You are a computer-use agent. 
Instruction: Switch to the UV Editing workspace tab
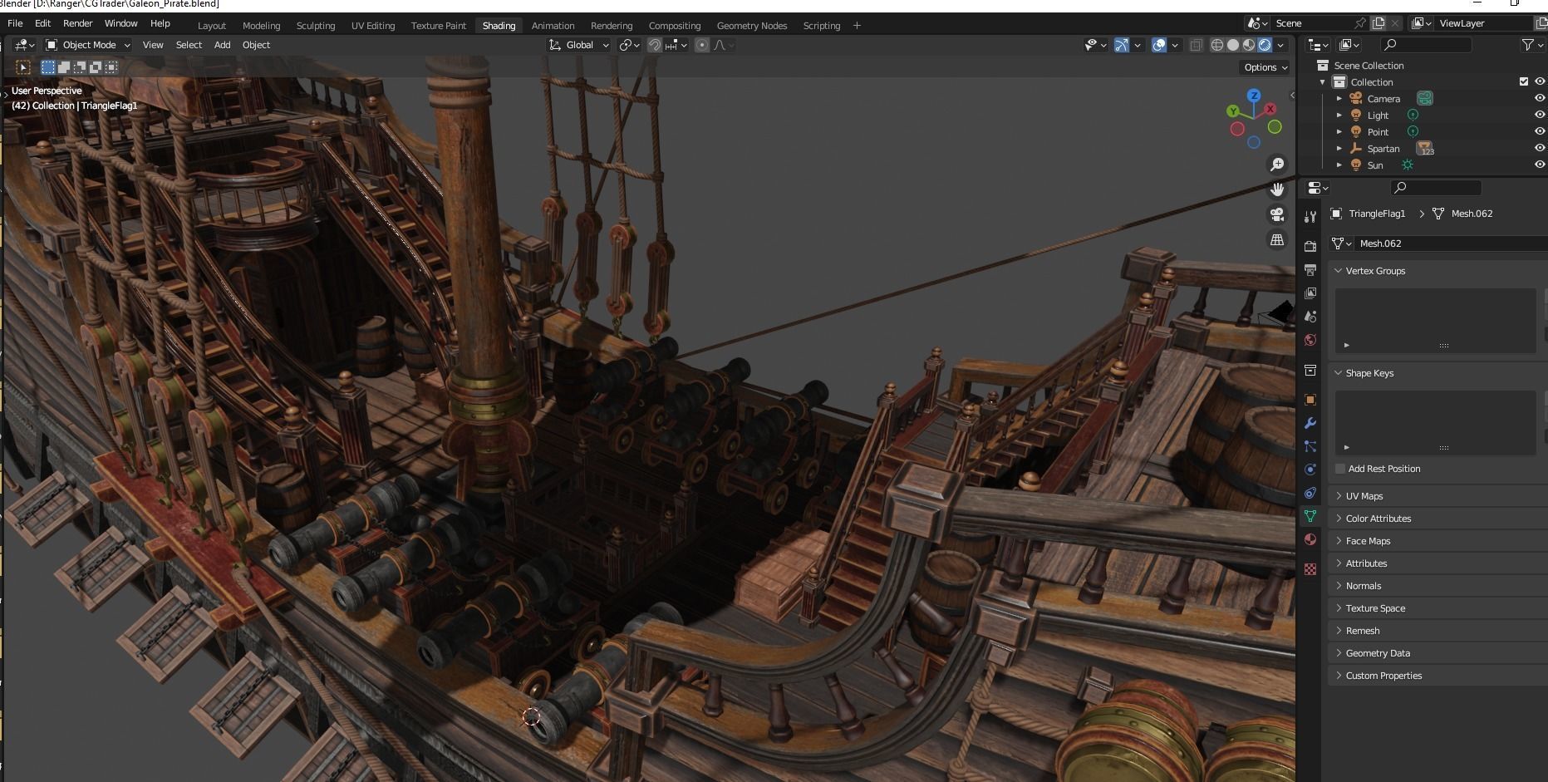pyautogui.click(x=373, y=26)
